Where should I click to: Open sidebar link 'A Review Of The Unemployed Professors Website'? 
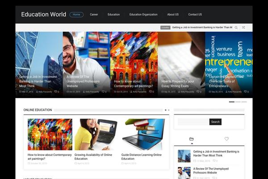(x=211, y=170)
